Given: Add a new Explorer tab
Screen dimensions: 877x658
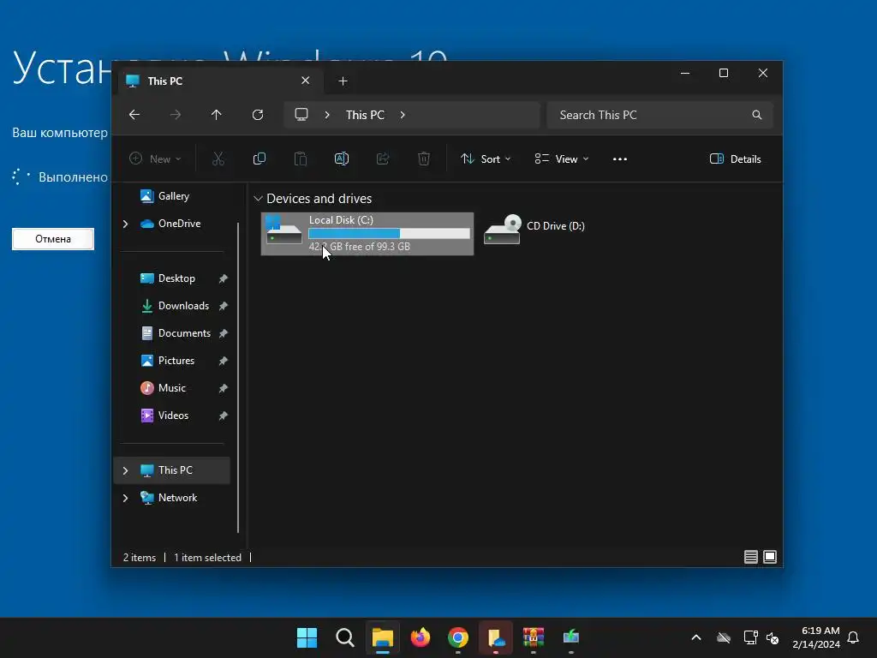Looking at the screenshot, I should click(x=343, y=81).
